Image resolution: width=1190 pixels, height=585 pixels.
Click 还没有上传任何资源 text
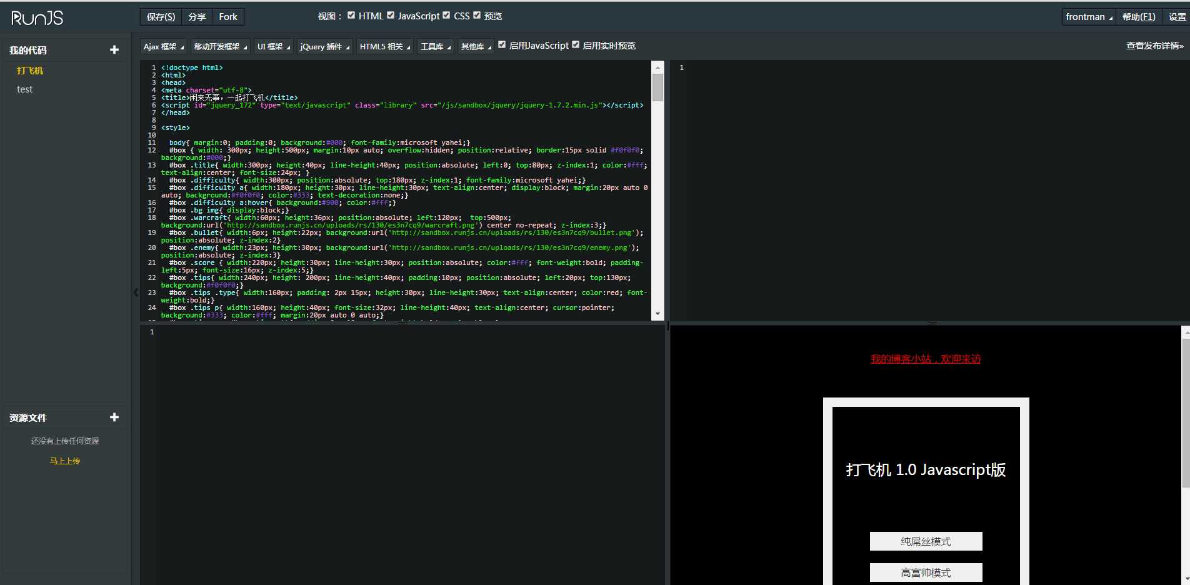65,441
